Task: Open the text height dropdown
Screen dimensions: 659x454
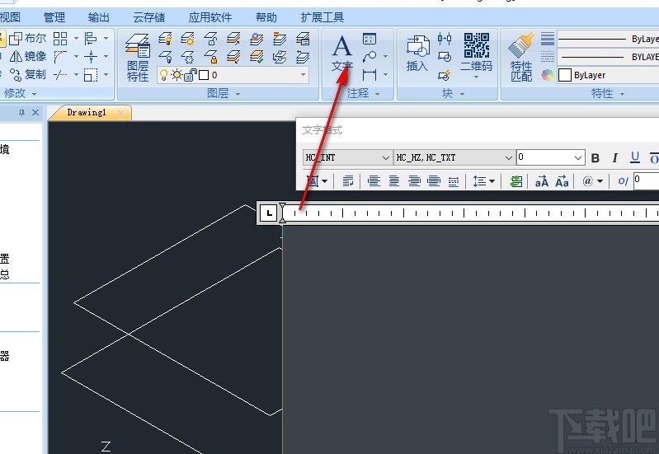Action: click(x=578, y=158)
